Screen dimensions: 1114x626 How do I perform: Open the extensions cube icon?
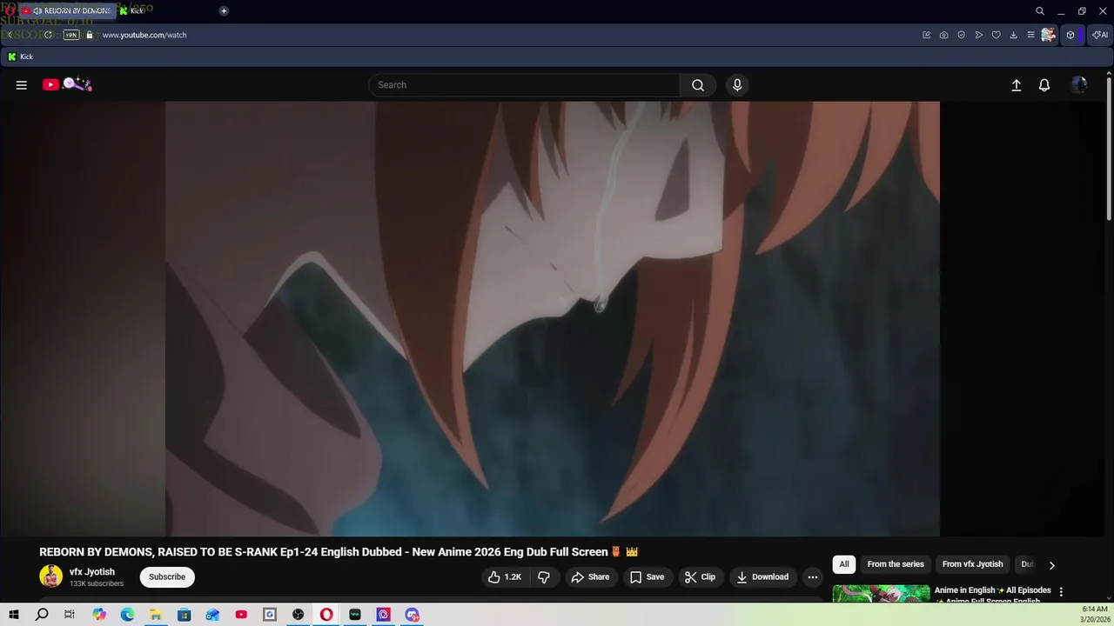coord(1070,35)
